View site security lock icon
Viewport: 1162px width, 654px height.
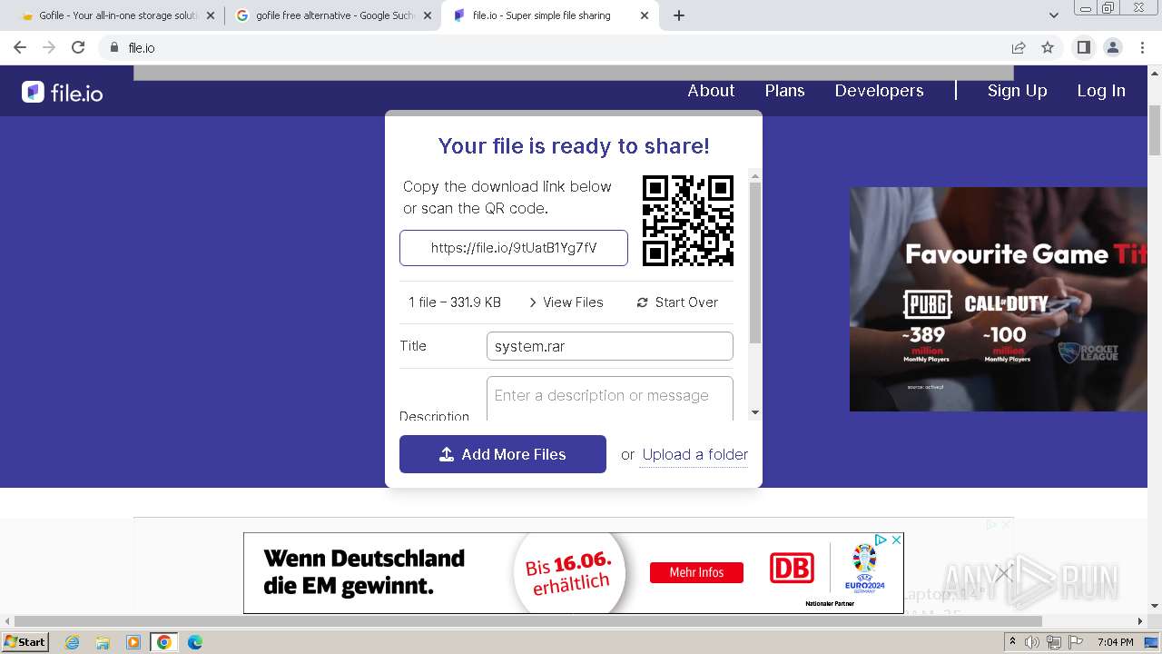tap(113, 47)
